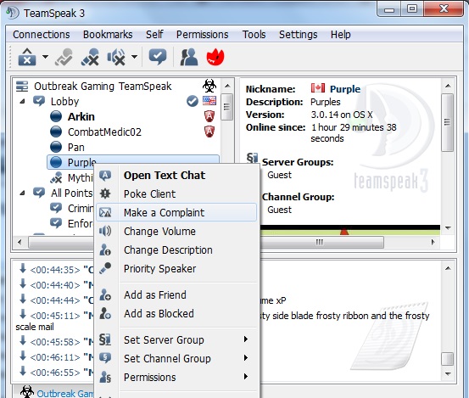Open the Disconnect button dropdown arrow
469x398 pixels.
(46, 57)
